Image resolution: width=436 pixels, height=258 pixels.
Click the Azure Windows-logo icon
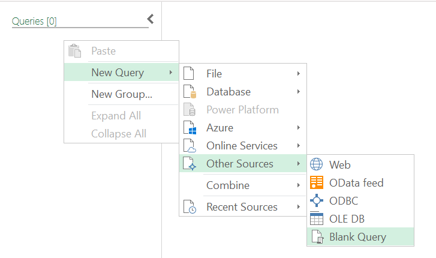tap(190, 127)
